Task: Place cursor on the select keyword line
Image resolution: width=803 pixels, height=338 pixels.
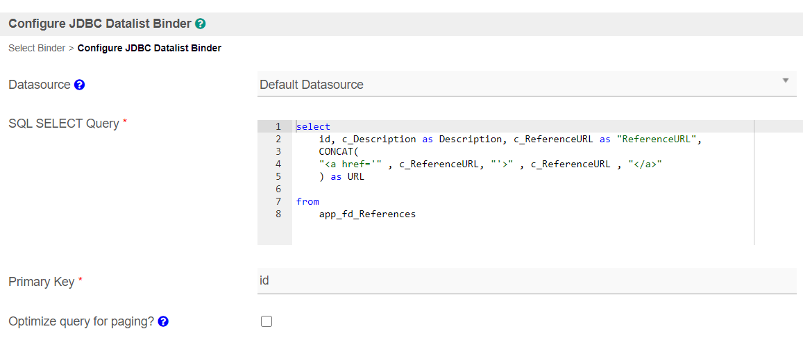Action: (x=314, y=126)
